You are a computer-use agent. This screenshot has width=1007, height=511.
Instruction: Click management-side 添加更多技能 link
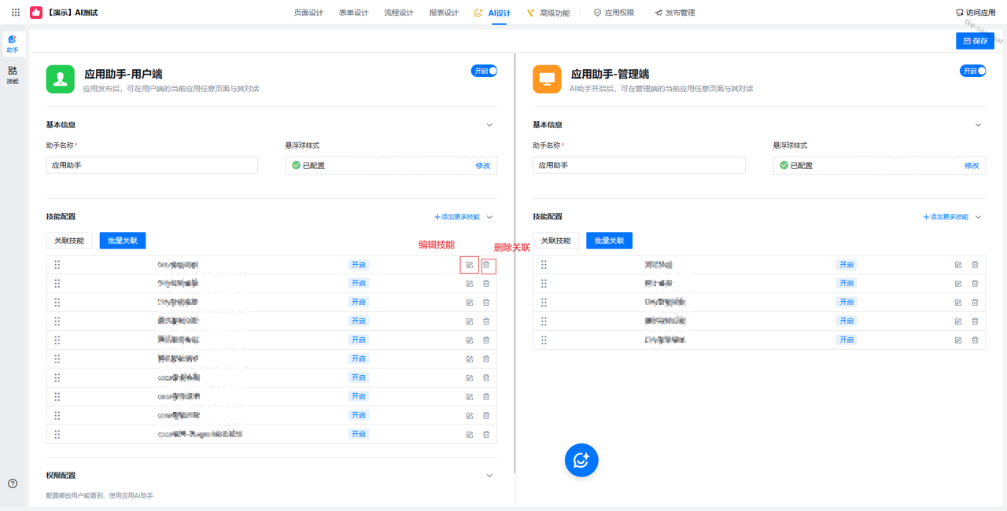(x=946, y=217)
